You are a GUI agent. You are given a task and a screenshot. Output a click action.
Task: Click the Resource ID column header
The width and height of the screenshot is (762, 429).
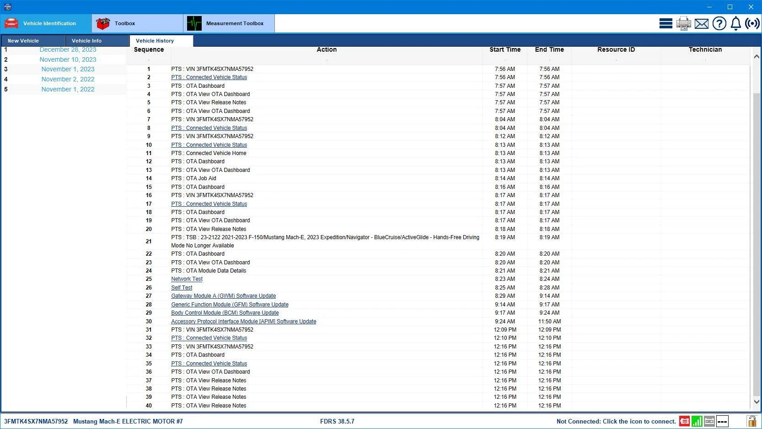(x=616, y=50)
